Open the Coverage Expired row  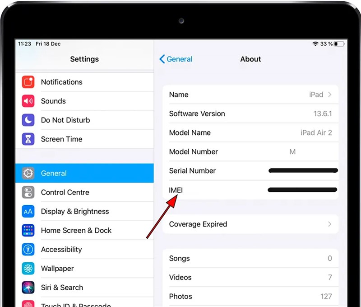(x=250, y=224)
